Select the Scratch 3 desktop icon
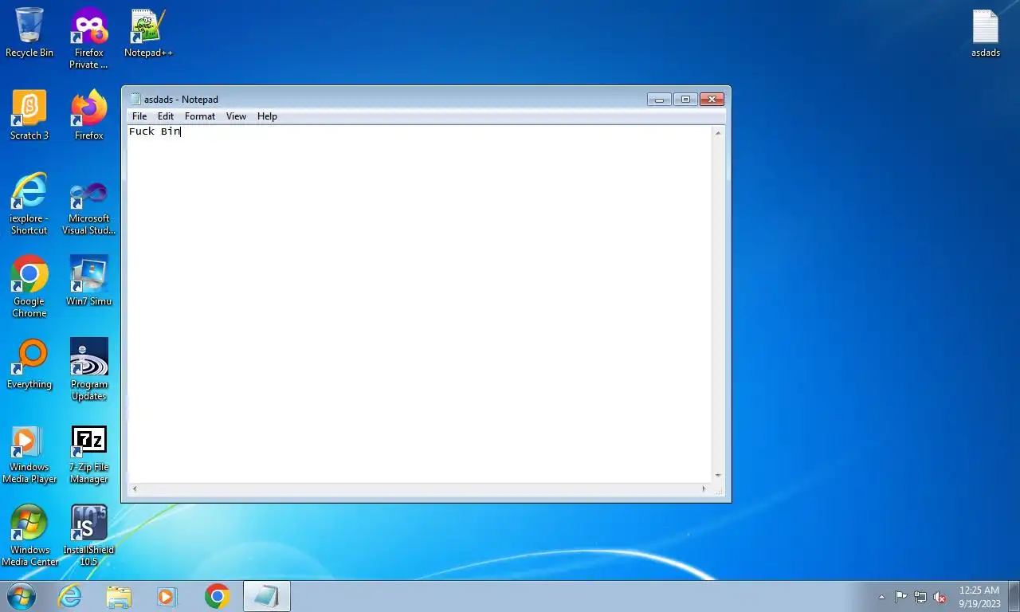The height and width of the screenshot is (612, 1020). point(29,116)
